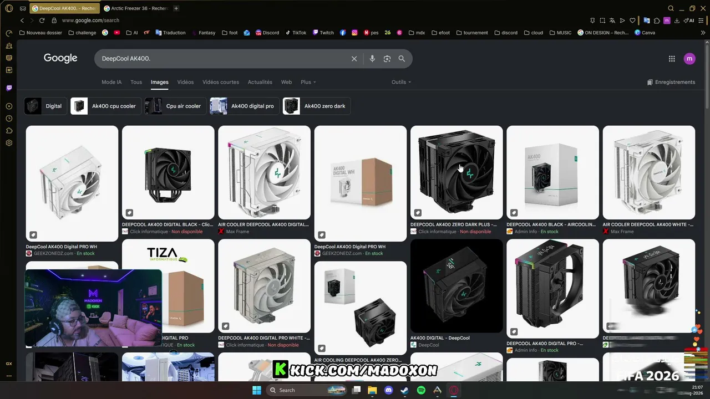Search in tabs with the top magnifier
This screenshot has height=399, width=710.
click(671, 8)
